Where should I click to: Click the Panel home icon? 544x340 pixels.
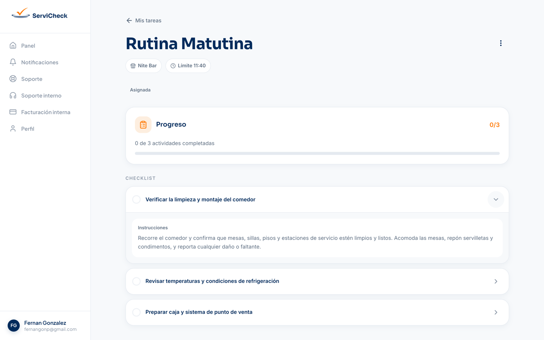(x=13, y=45)
